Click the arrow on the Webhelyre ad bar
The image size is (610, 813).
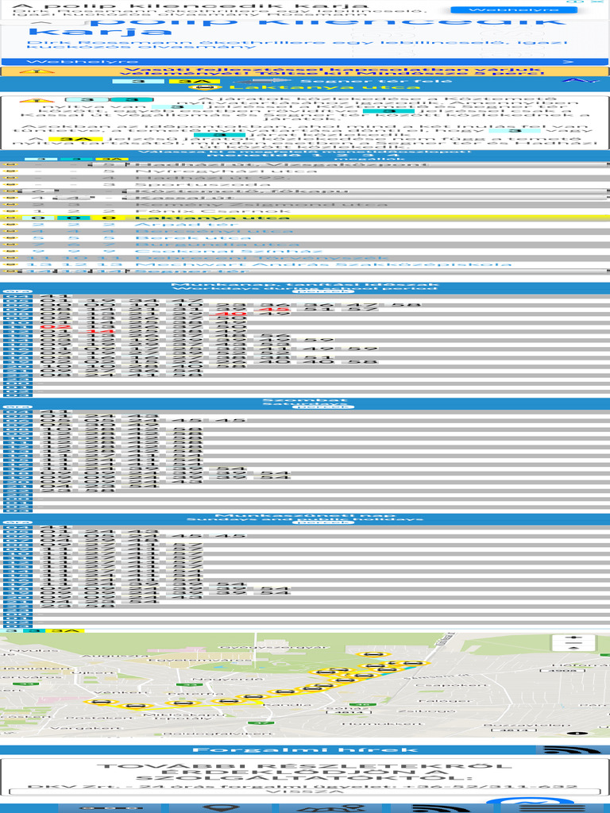point(569,62)
